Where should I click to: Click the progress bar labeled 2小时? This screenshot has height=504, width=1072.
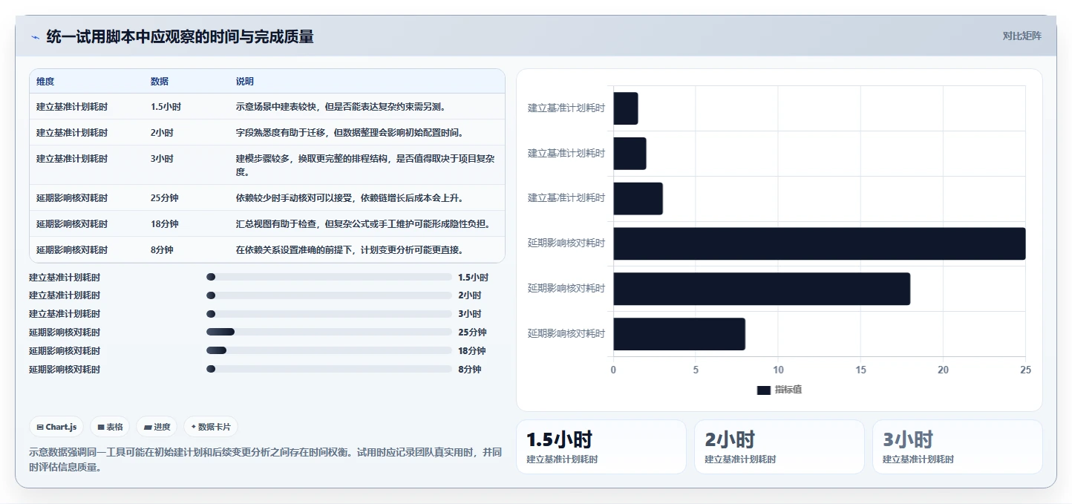[329, 295]
